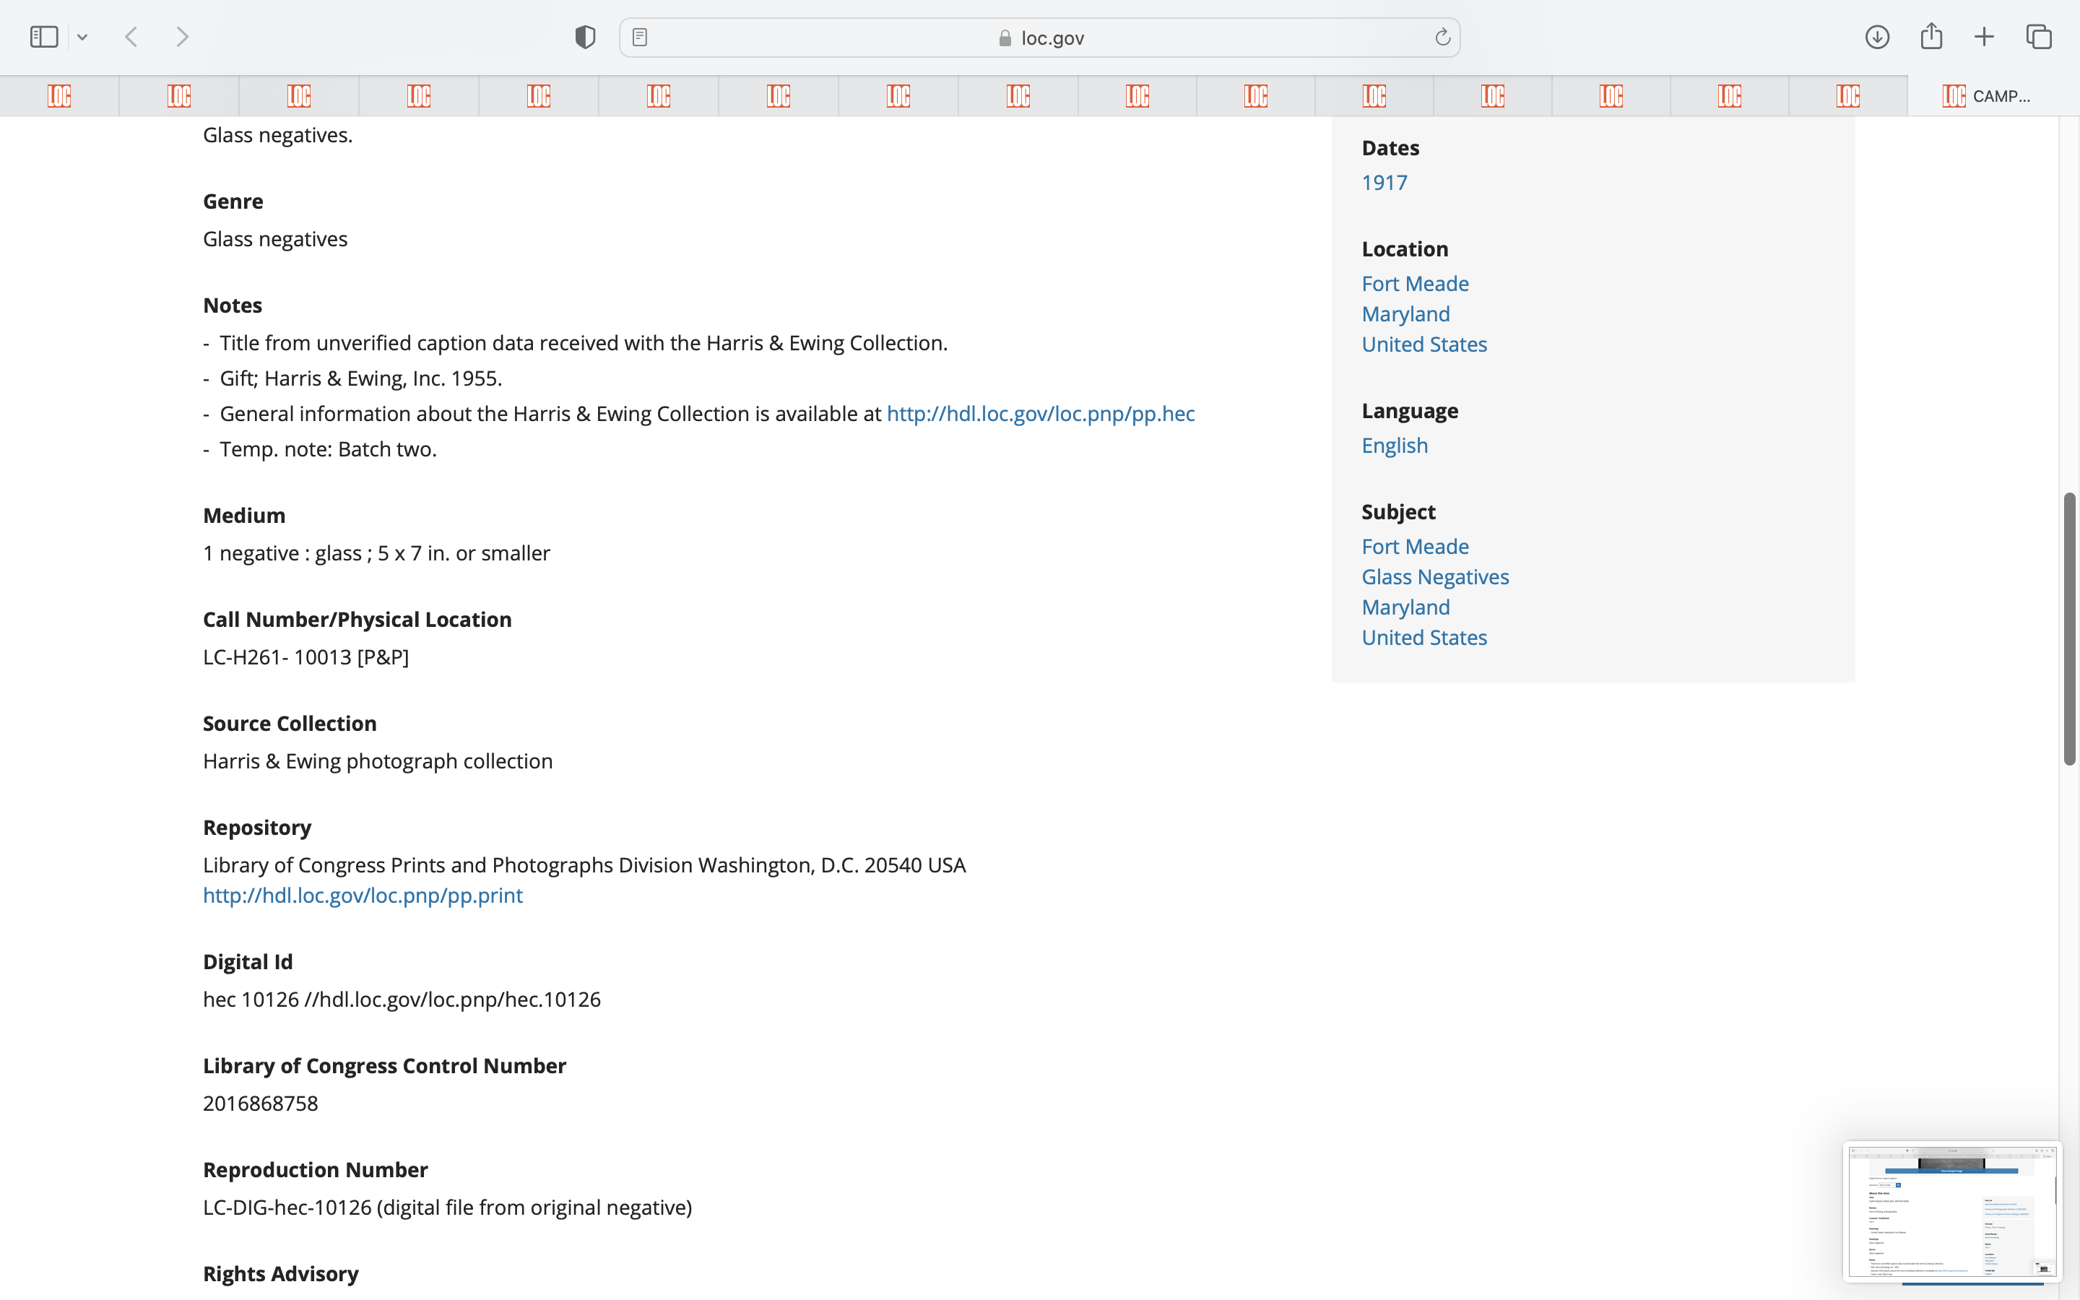
Task: Reload the page with refresh icon
Action: (x=1442, y=37)
